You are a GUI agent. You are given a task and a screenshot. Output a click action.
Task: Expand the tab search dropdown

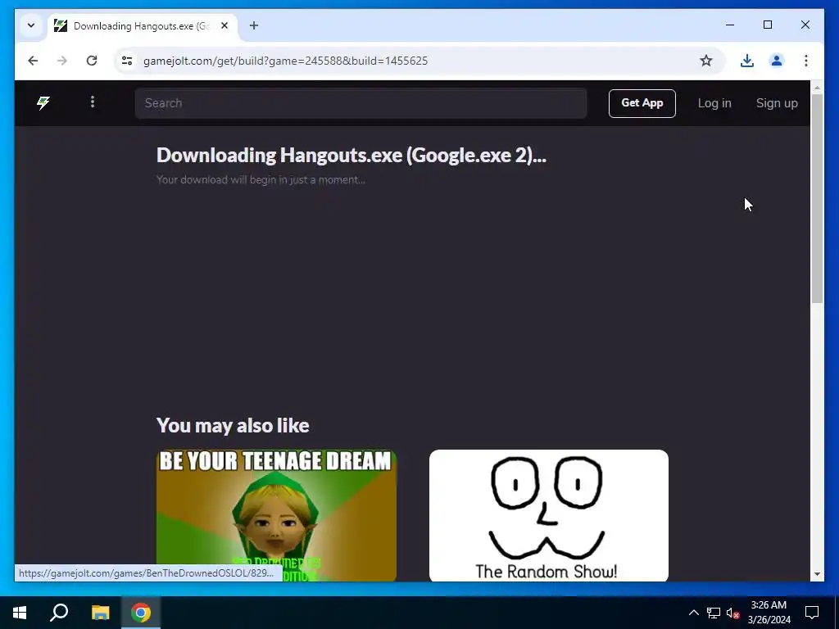click(x=31, y=25)
